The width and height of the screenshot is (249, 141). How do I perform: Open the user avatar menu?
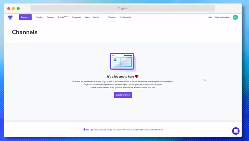coord(235,17)
